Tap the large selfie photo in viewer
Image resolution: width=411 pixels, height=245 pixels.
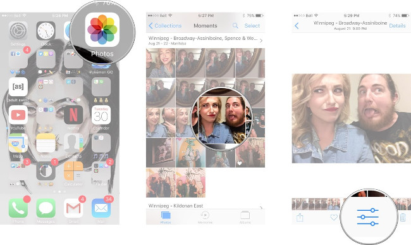(351, 118)
